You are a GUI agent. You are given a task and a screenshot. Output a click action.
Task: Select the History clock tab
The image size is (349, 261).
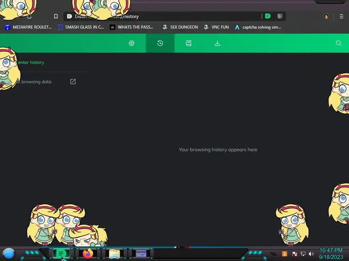(x=160, y=43)
